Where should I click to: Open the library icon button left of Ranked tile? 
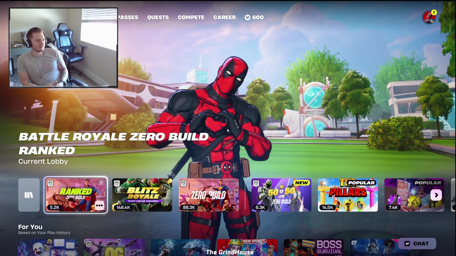point(29,195)
